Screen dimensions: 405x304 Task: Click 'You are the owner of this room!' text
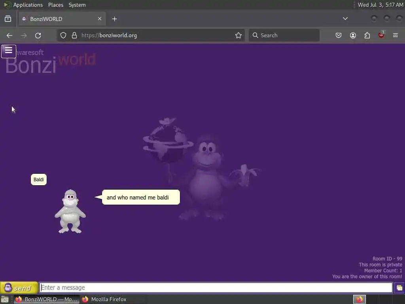(367, 277)
